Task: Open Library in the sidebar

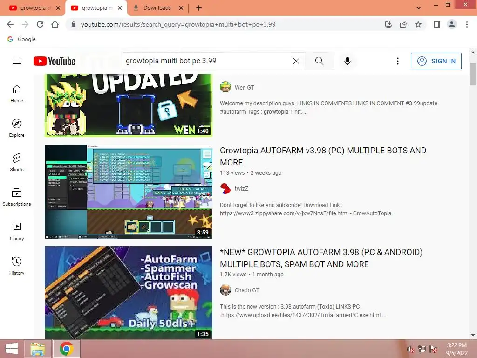Action: (x=17, y=232)
